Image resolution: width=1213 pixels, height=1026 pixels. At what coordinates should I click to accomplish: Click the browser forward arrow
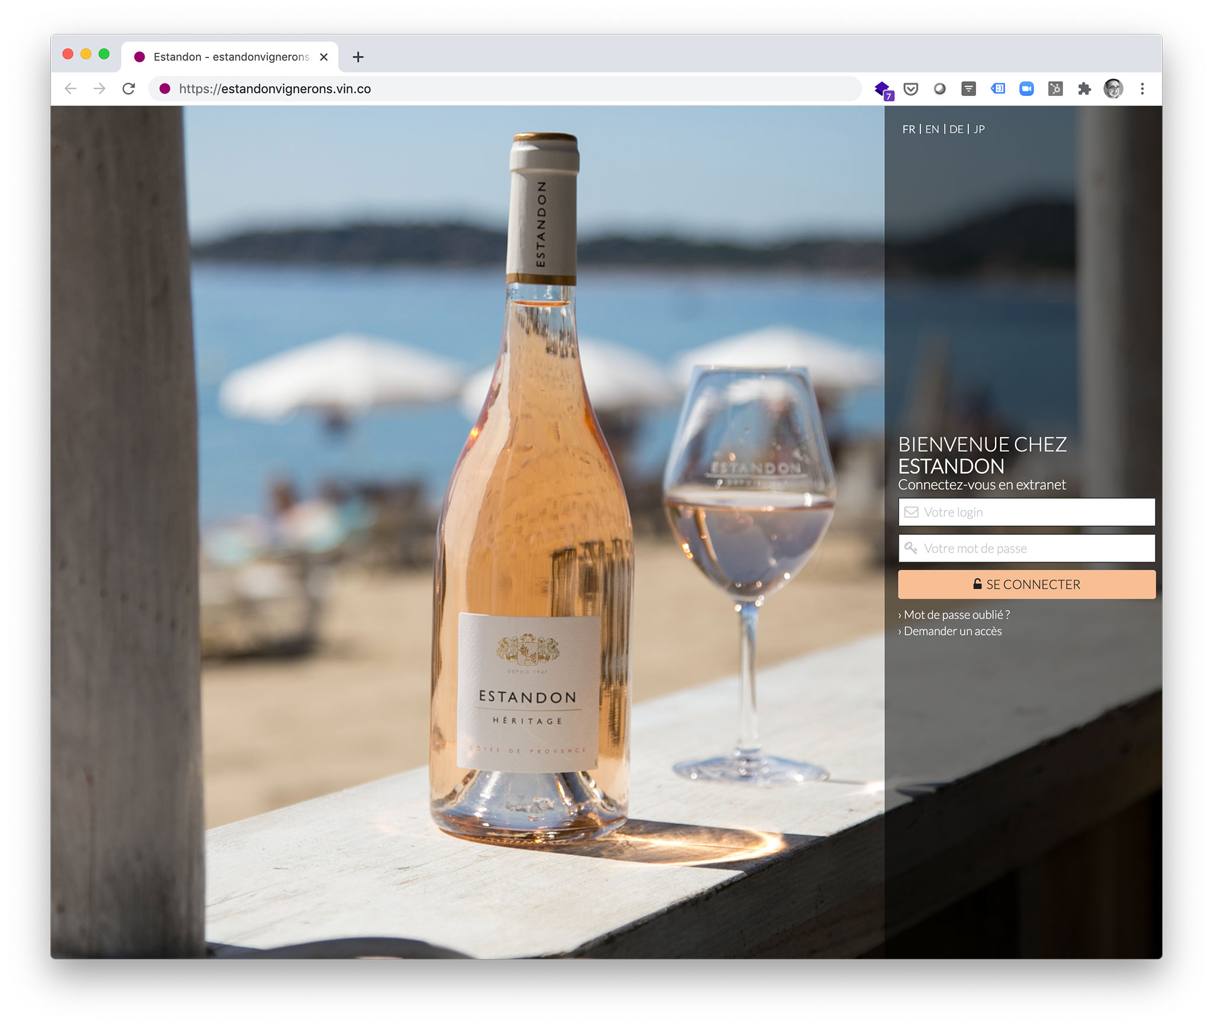100,89
